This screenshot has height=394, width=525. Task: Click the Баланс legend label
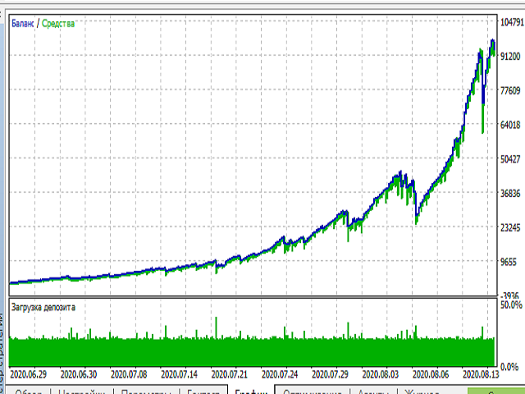pyautogui.click(x=22, y=24)
